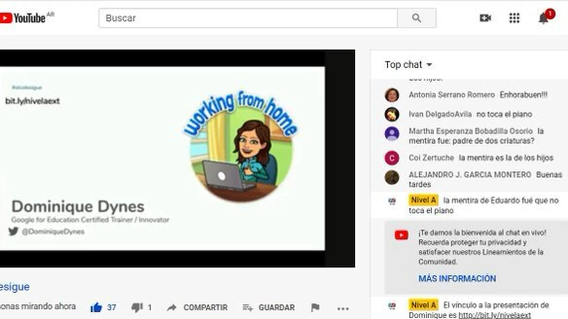Dislike the video with thumbs down
The width and height of the screenshot is (568, 319).
point(137,307)
